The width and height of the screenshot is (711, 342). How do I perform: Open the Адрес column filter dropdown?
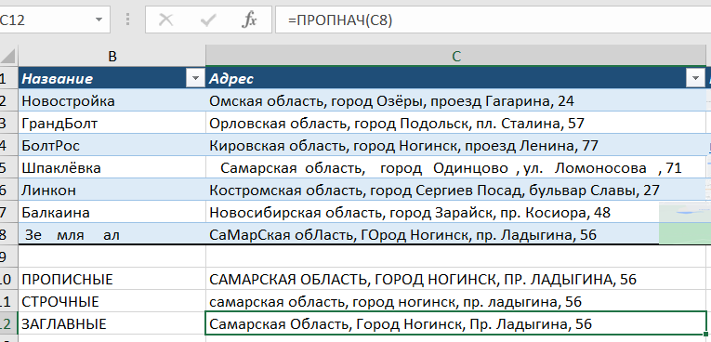pos(695,78)
